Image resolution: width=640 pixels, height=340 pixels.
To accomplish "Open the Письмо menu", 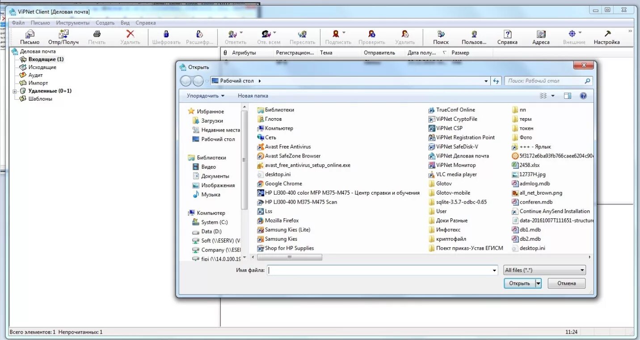I will 40,23.
